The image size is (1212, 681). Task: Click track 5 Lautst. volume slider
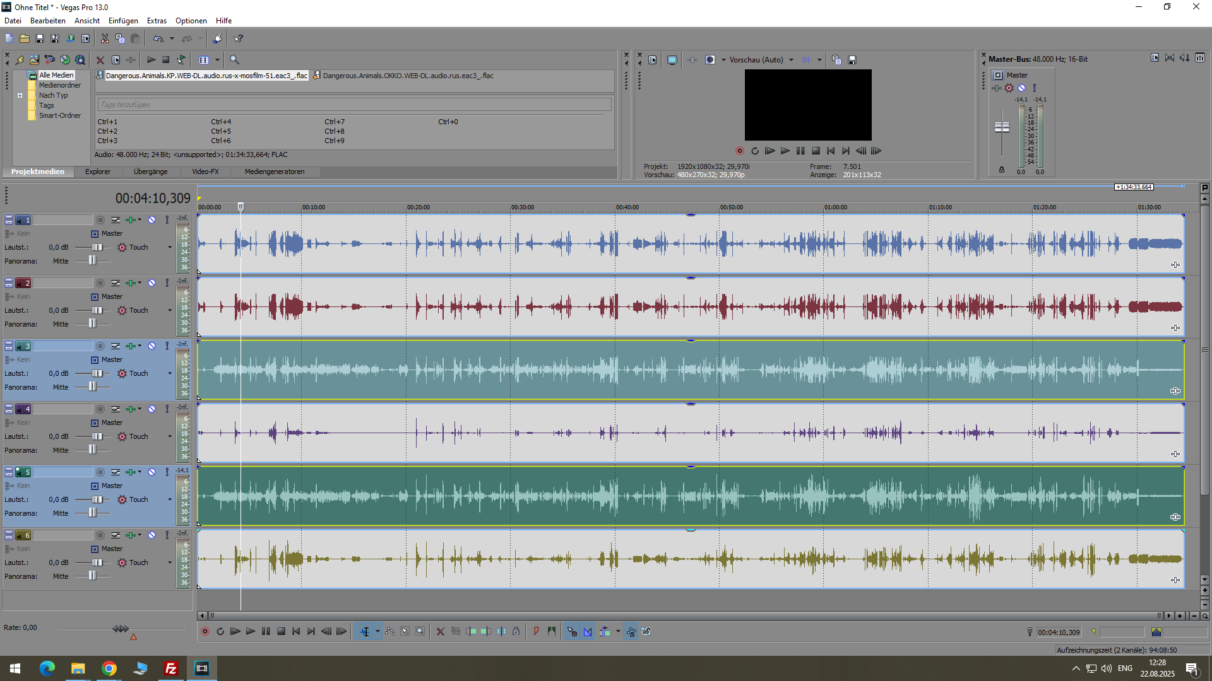pyautogui.click(x=97, y=499)
